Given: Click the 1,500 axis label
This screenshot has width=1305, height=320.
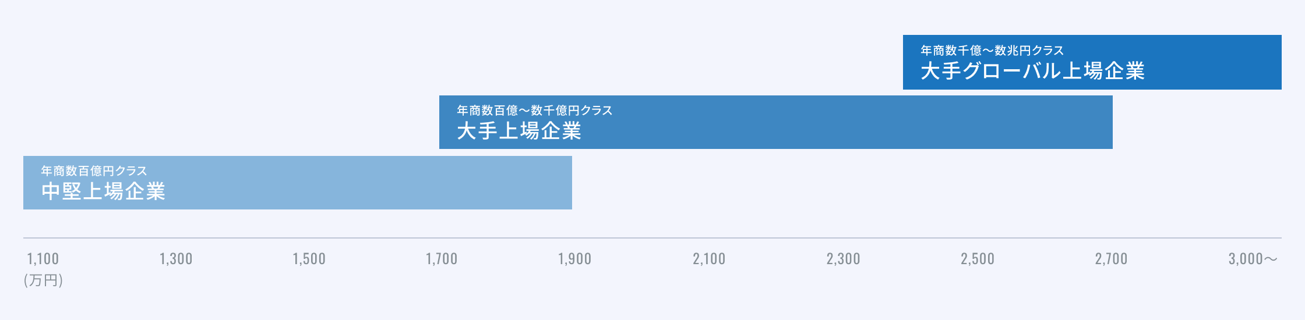Looking at the screenshot, I should coord(309,259).
